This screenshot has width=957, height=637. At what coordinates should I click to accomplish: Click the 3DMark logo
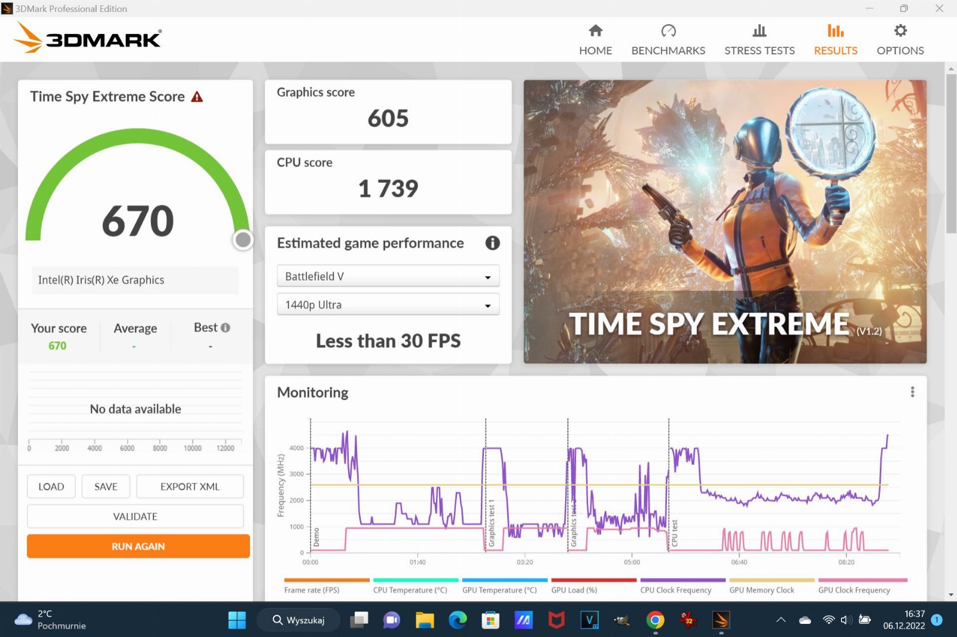pos(88,38)
